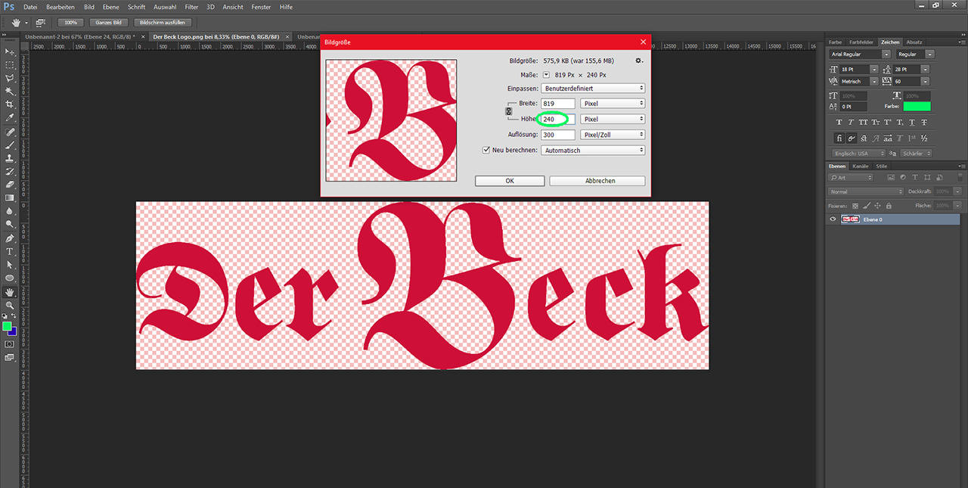Hide the Ebene 0 layer via eye icon
968x488 pixels.
pos(833,219)
